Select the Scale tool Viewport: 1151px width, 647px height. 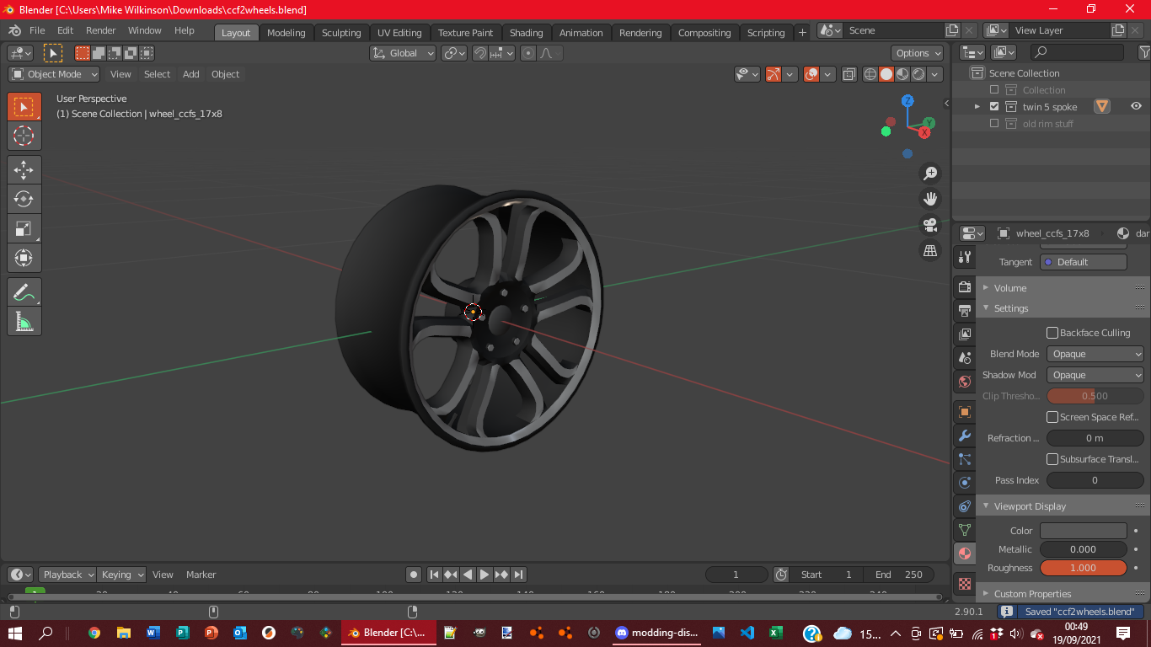24,228
